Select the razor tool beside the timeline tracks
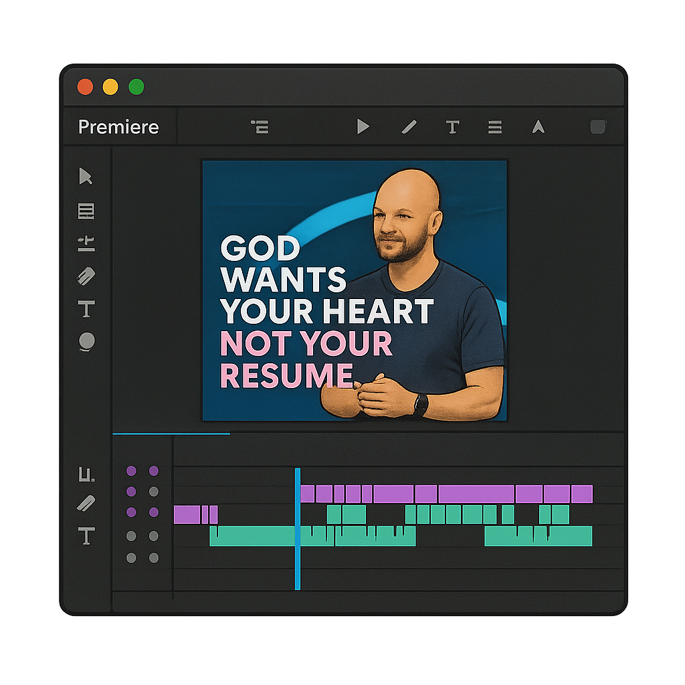Viewport: 685px width, 685px height. 86,503
